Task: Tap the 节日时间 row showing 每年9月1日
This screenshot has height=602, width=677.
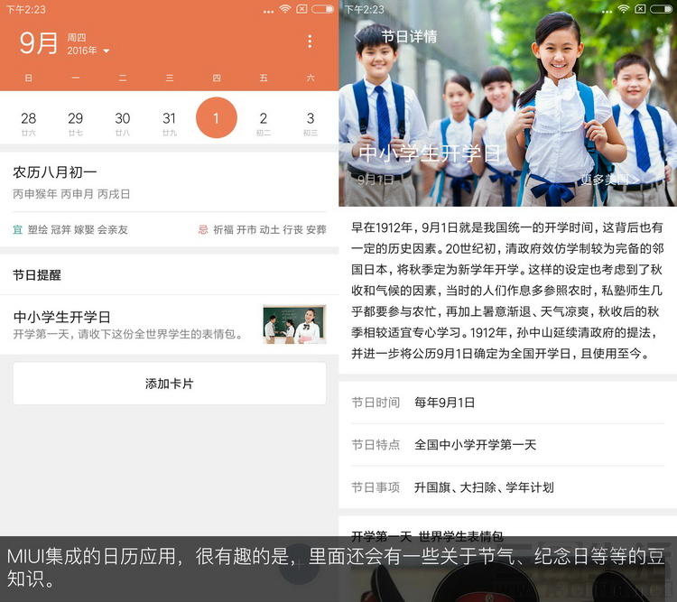Action: (507, 403)
